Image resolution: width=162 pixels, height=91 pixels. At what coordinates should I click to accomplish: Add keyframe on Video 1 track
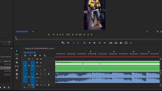[x=41, y=70]
